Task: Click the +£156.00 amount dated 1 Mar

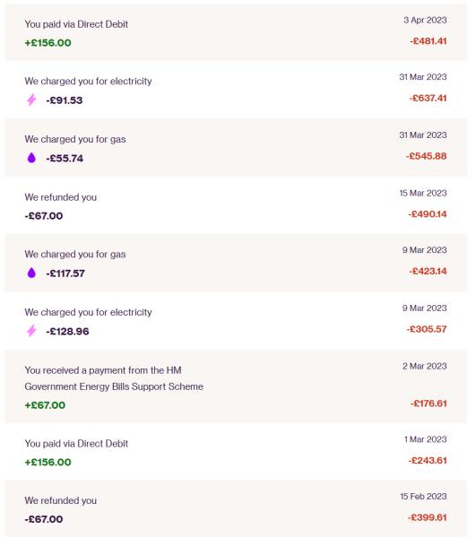Action: click(x=48, y=462)
